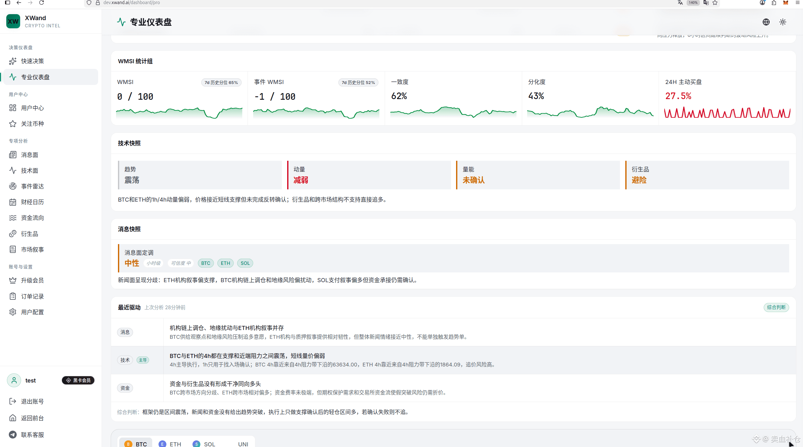
Task: Click the browser 140% zoom indicator
Action: pos(693,3)
